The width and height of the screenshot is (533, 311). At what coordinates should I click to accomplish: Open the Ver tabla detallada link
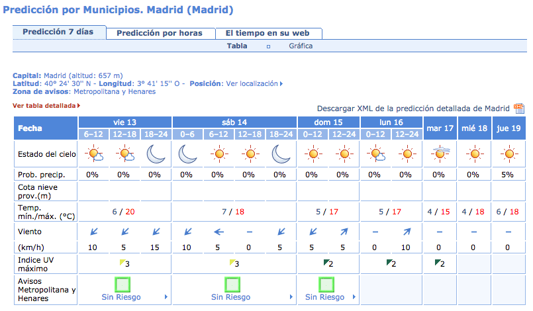[46, 106]
